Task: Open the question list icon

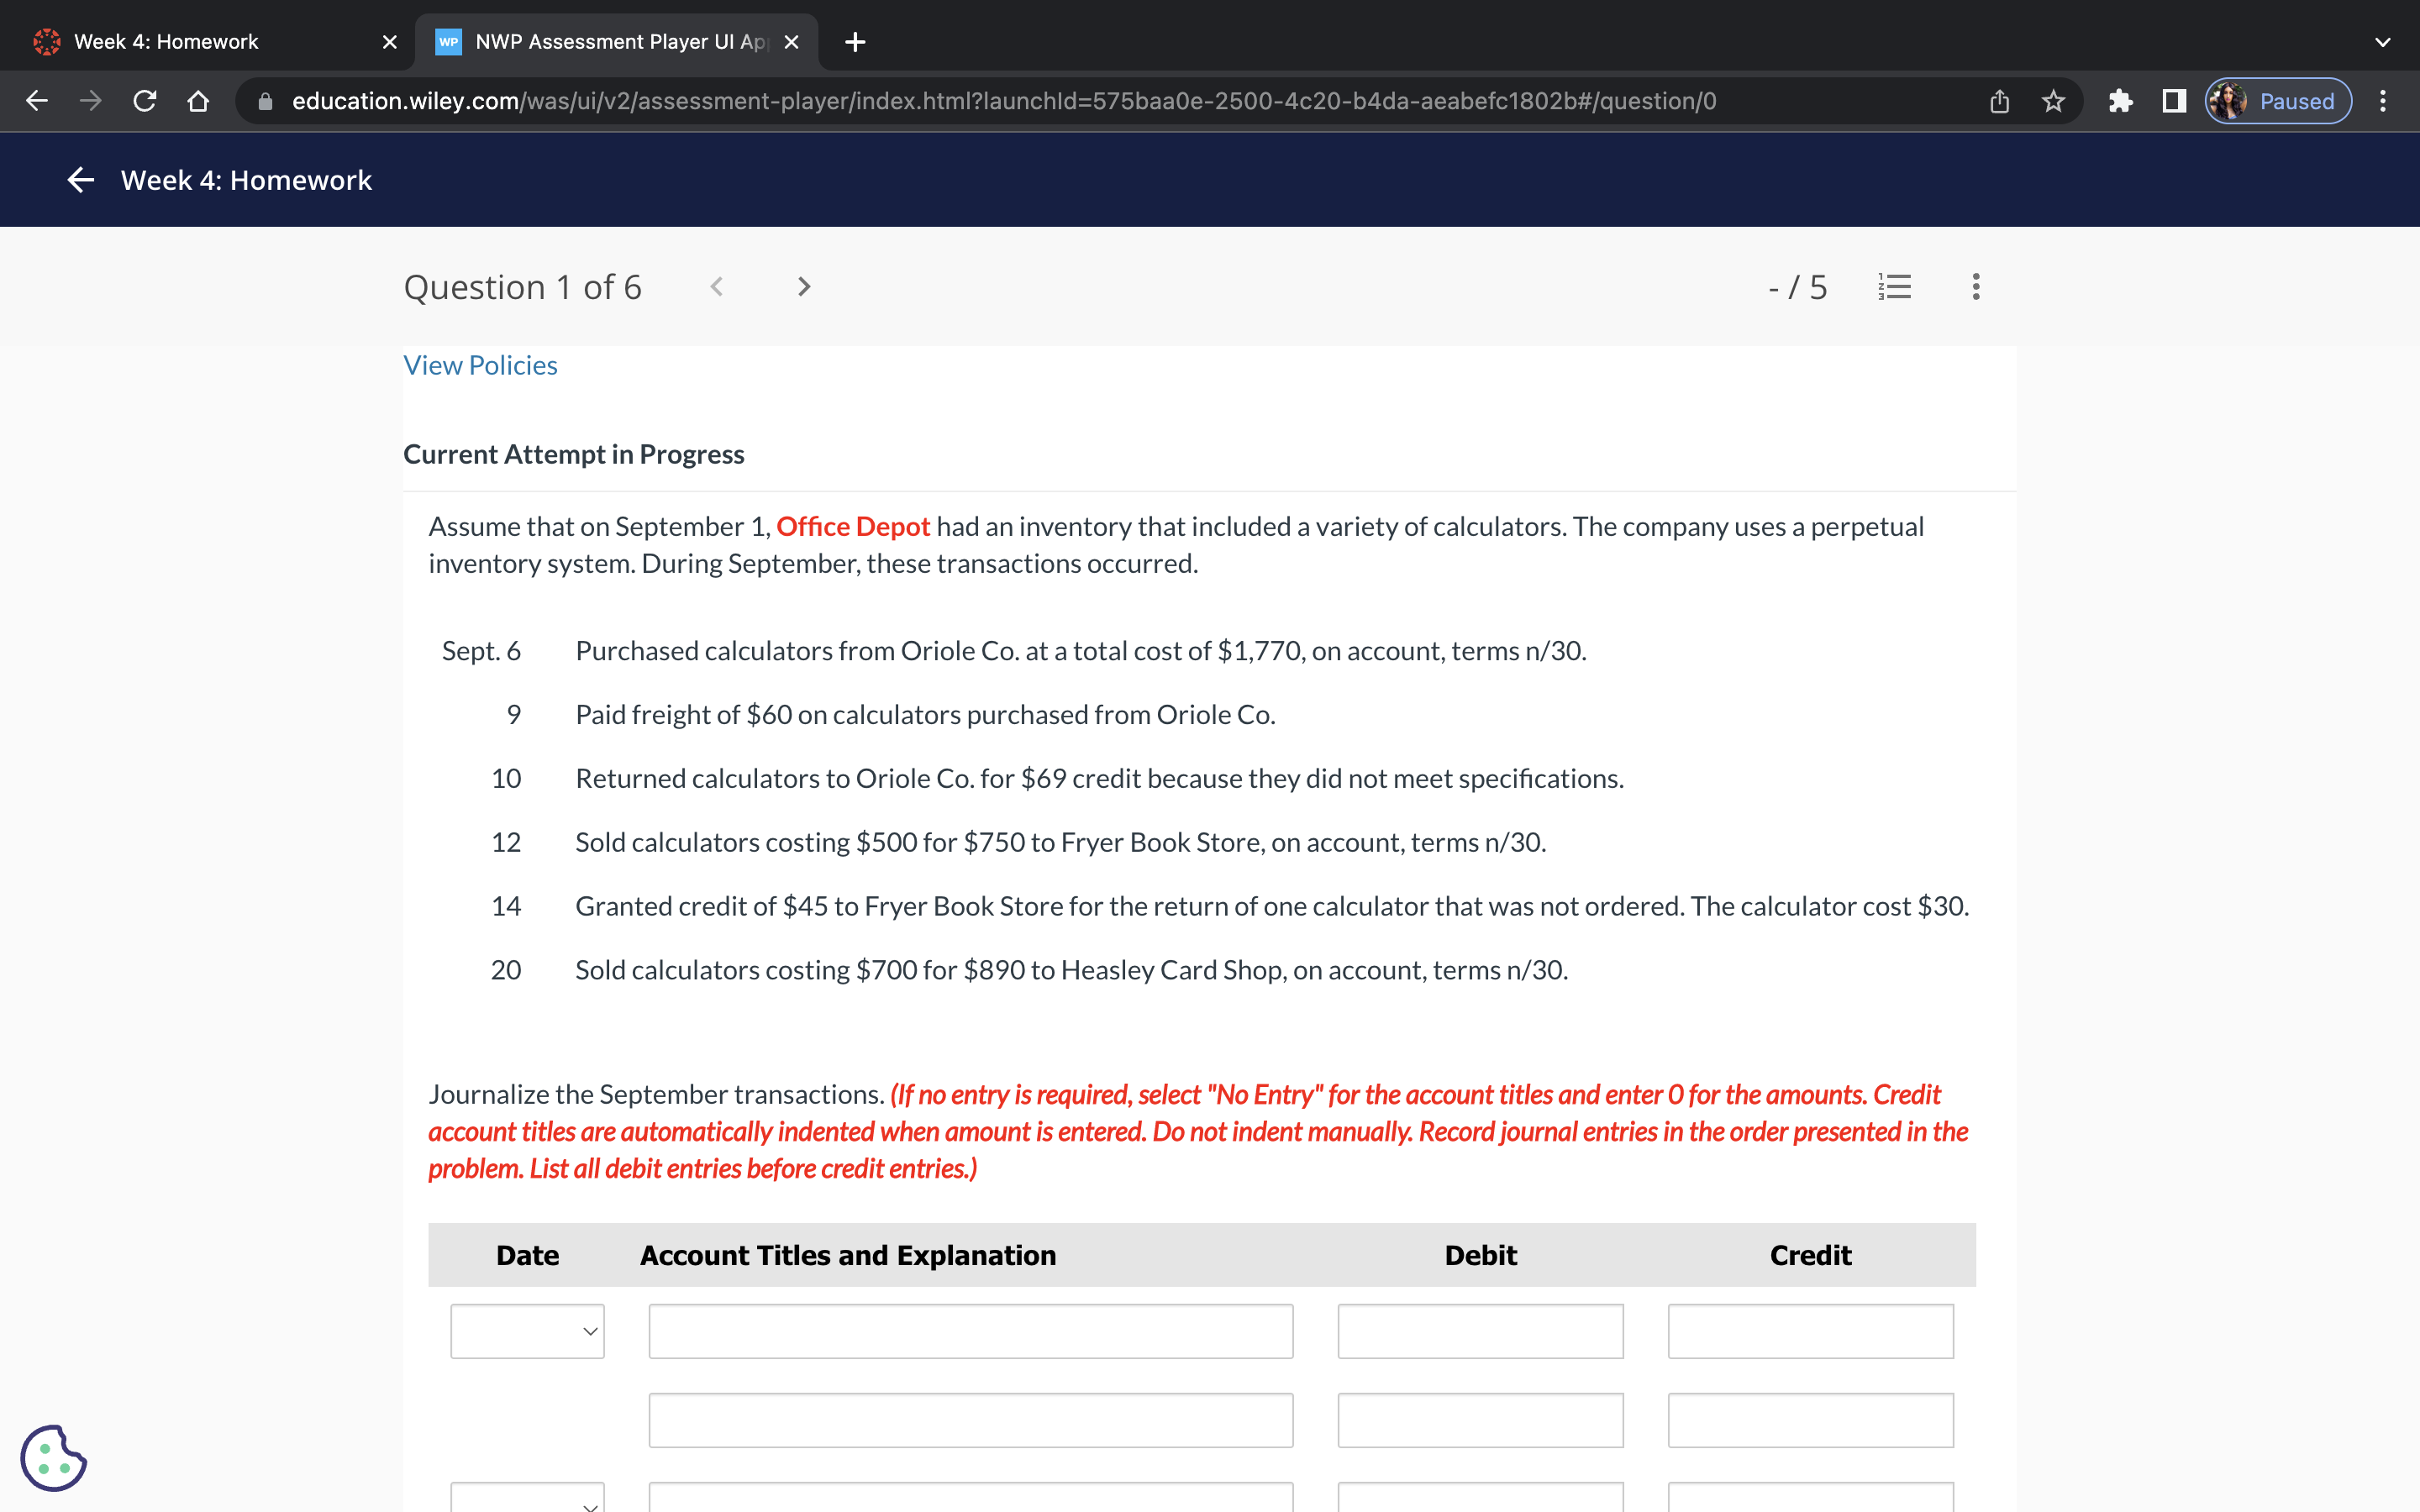Action: pyautogui.click(x=1894, y=287)
